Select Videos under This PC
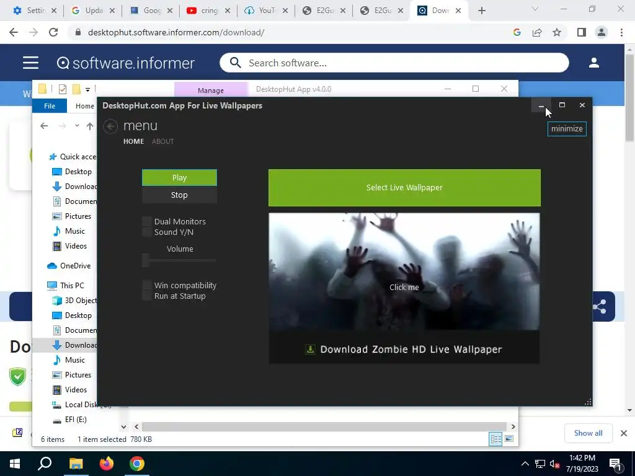This screenshot has width=635, height=476. pyautogui.click(x=69, y=390)
